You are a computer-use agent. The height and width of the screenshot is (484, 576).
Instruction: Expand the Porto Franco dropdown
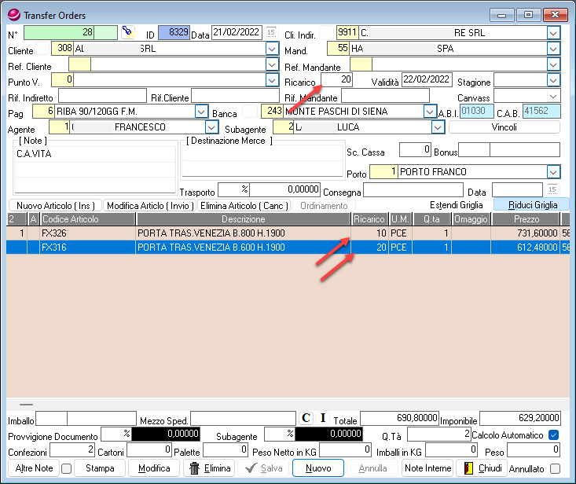click(553, 171)
